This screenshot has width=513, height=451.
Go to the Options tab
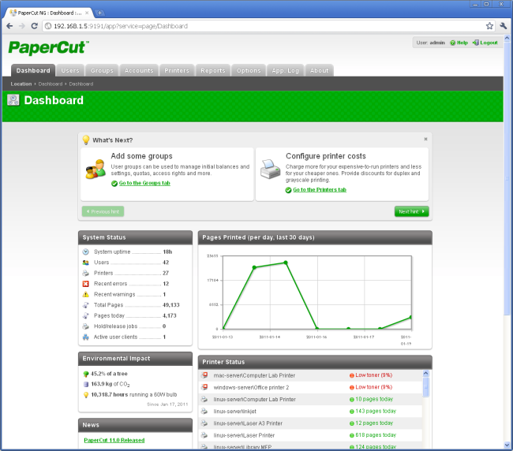pos(249,71)
